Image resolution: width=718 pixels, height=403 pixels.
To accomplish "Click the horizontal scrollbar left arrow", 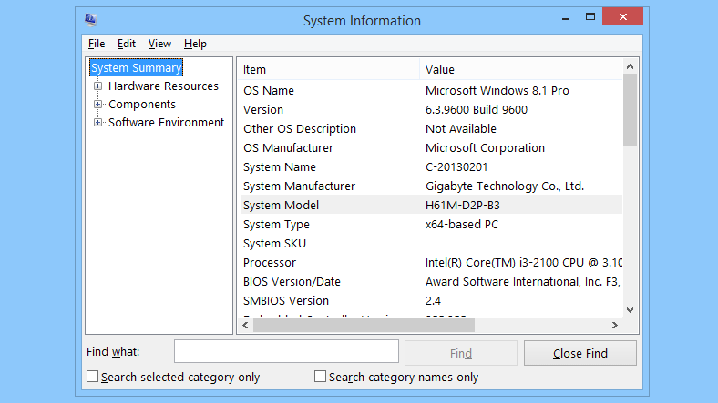I will tap(245, 325).
